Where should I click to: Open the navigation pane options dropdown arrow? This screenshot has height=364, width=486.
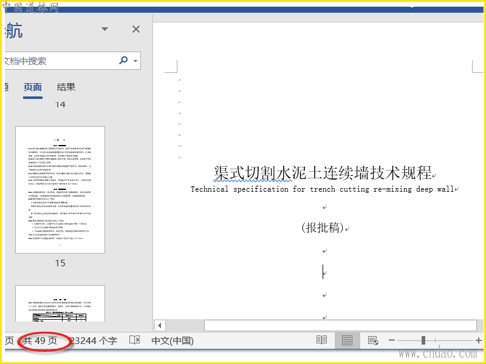click(x=104, y=29)
